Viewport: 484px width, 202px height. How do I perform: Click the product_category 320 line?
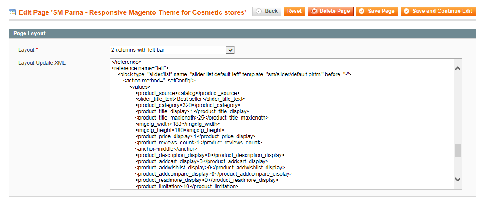pyautogui.click(x=188, y=105)
